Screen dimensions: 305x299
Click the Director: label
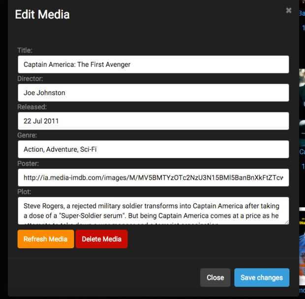coord(30,78)
